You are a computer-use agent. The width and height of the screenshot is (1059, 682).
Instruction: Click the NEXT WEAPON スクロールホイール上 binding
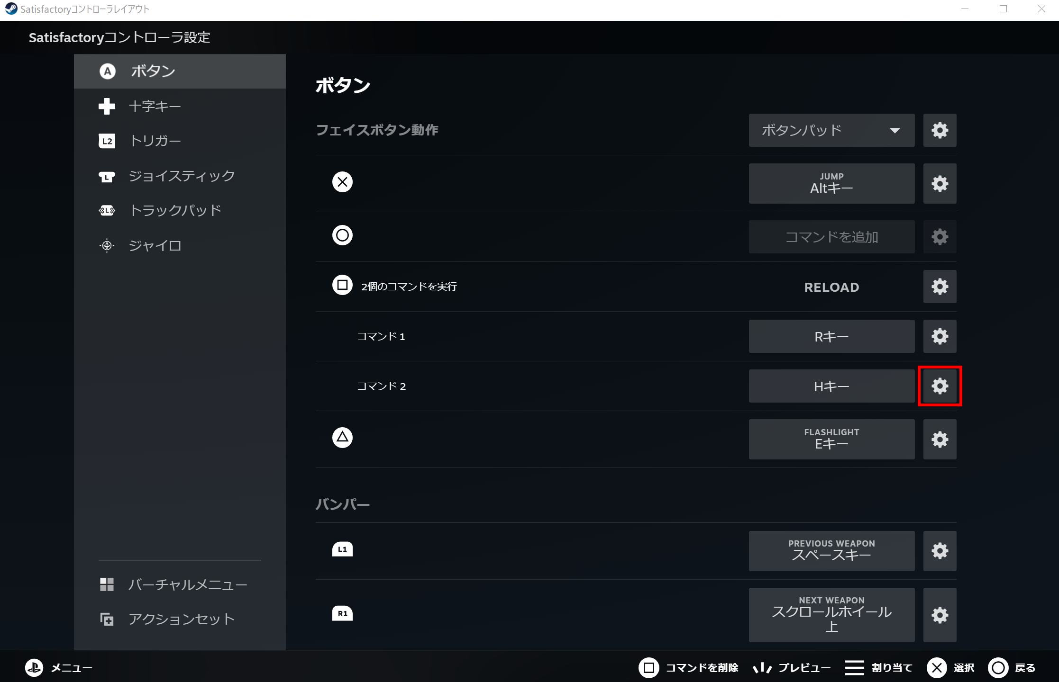(x=831, y=615)
